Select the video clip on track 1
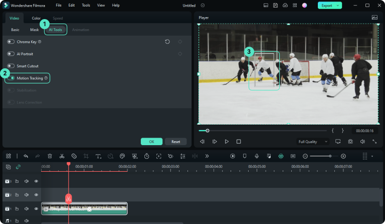Screen dimensions: 385x224 pos(84,208)
